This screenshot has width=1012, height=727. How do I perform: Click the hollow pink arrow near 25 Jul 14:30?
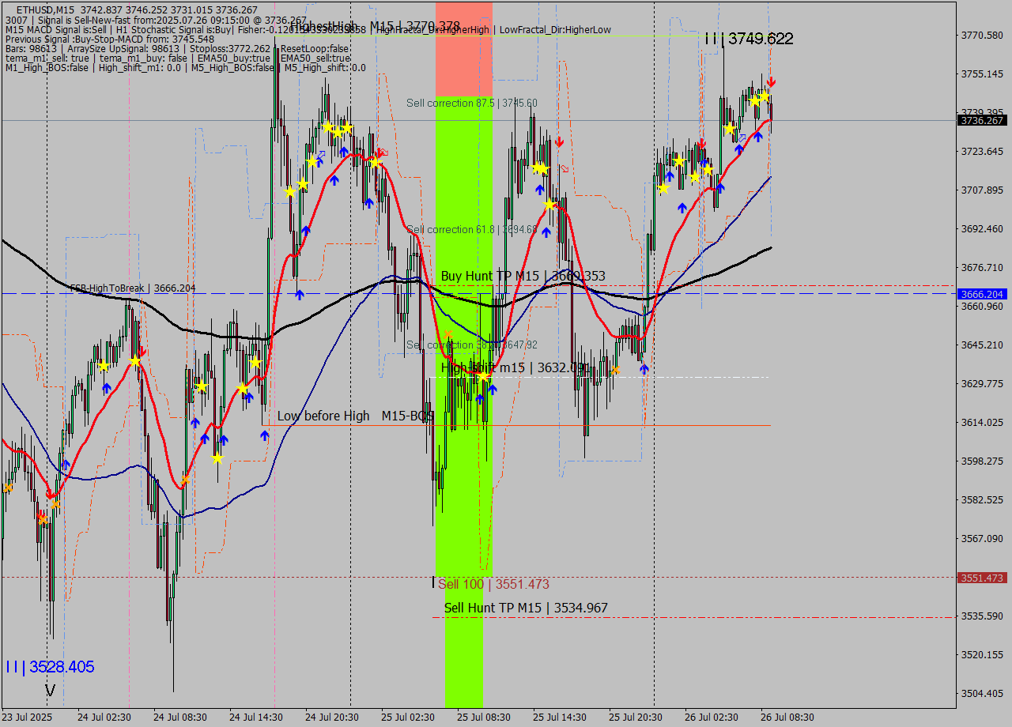[563, 168]
